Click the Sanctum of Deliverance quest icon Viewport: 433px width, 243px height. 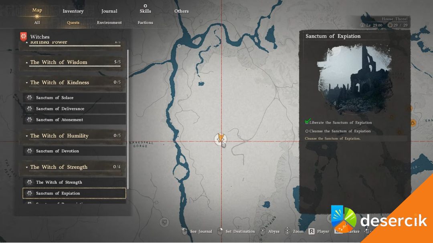(29, 109)
